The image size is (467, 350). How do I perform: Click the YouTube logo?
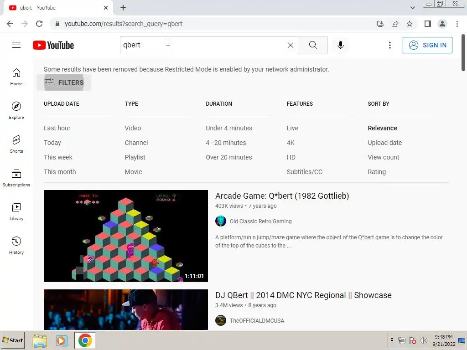pyautogui.click(x=53, y=45)
